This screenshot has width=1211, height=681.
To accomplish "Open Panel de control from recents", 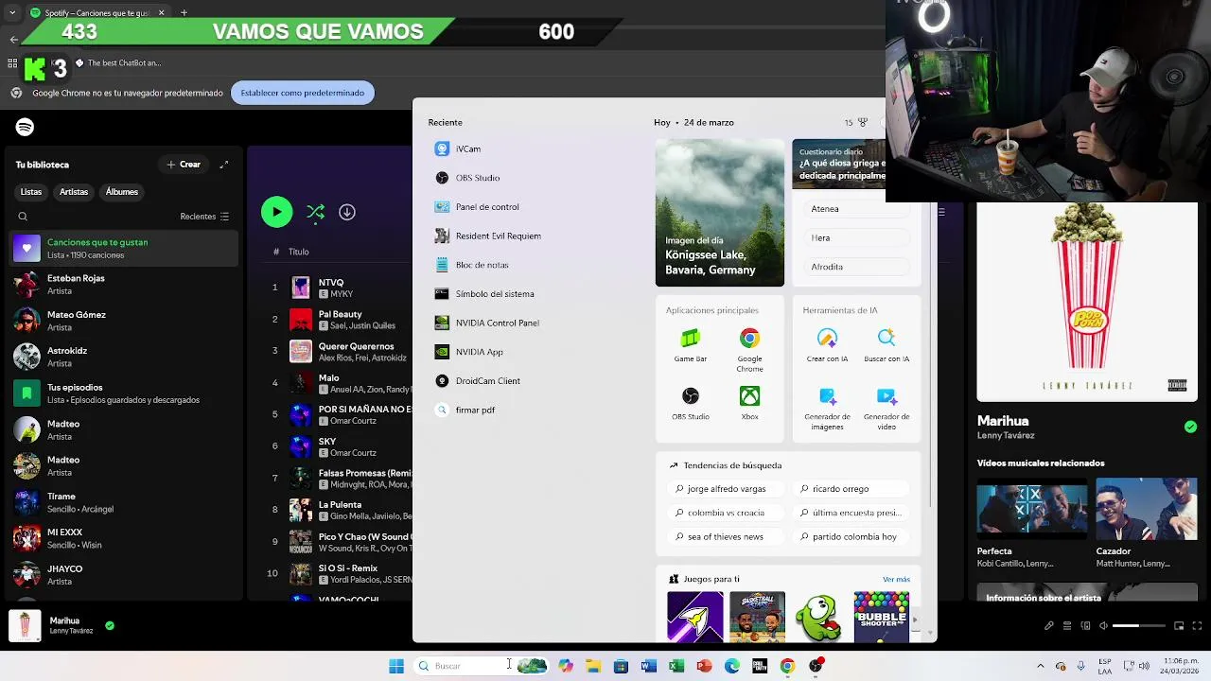I will 477,206.
